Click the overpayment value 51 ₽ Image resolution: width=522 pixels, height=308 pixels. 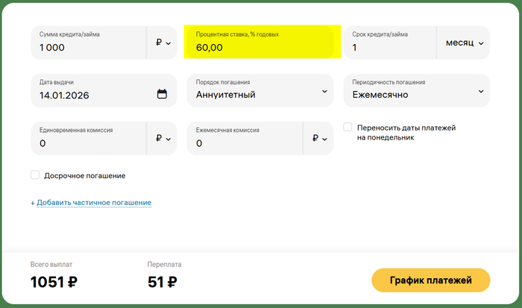coord(163,282)
